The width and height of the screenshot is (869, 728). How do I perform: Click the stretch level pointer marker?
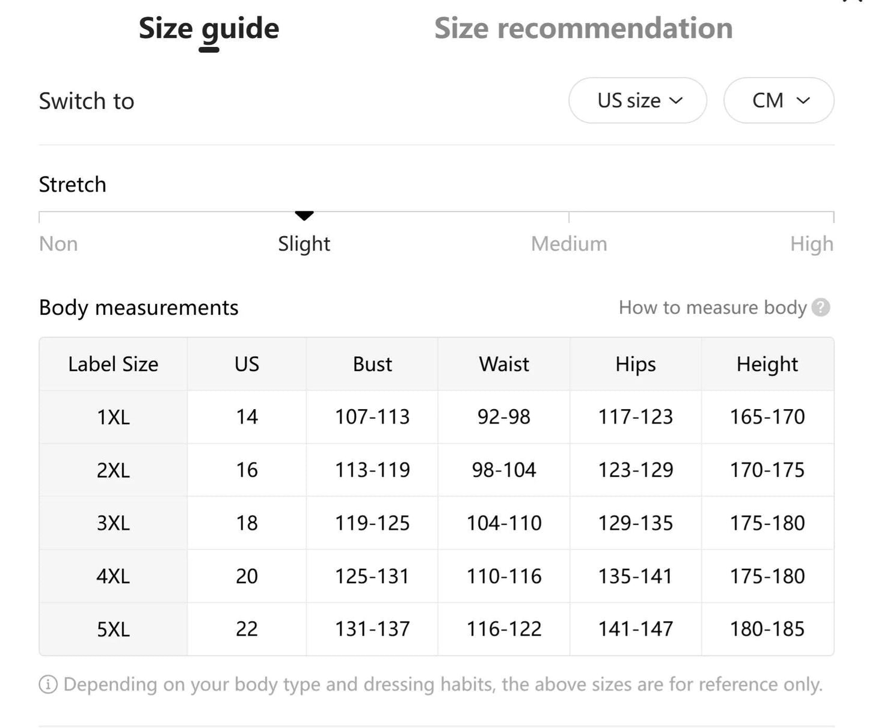[304, 216]
